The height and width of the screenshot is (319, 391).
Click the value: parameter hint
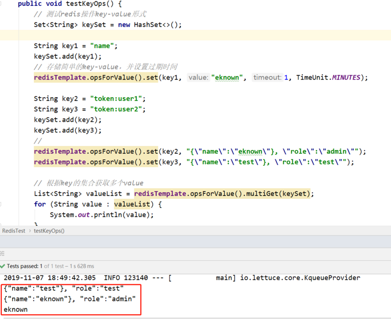coord(198,77)
